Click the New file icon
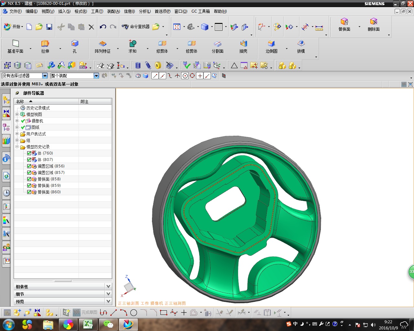414x331 pixels. click(29, 27)
